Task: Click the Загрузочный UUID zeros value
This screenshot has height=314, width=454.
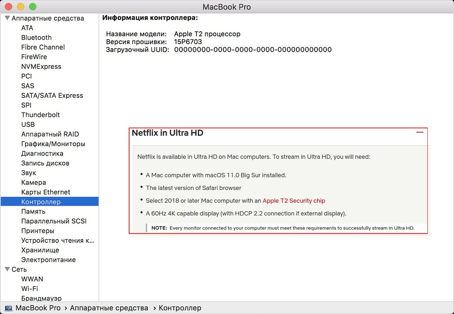Action: click(253, 49)
